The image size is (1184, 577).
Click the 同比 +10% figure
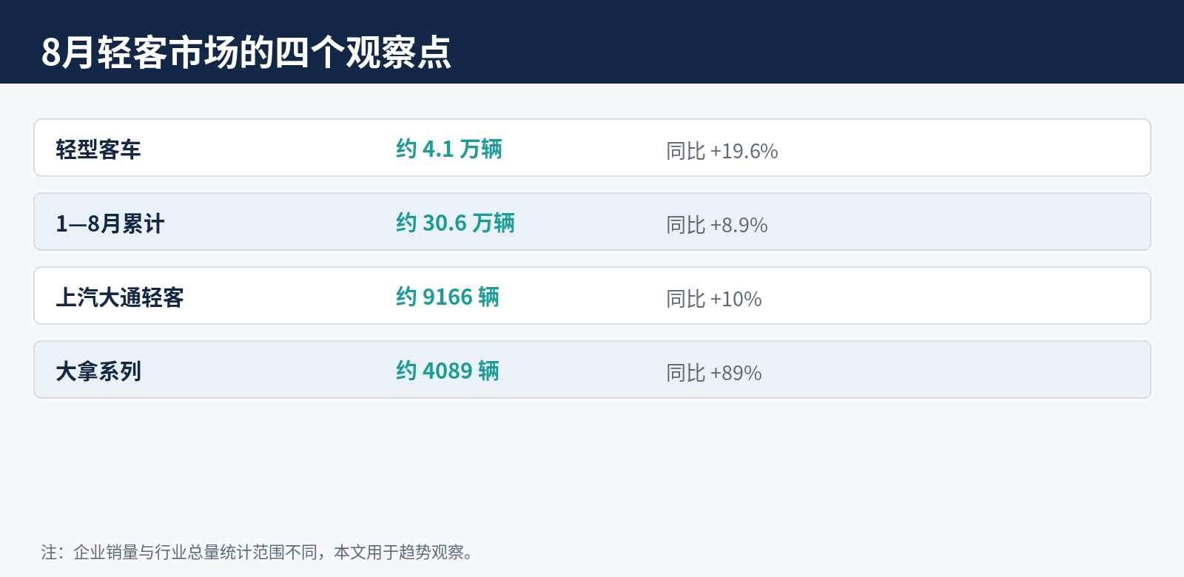(713, 299)
